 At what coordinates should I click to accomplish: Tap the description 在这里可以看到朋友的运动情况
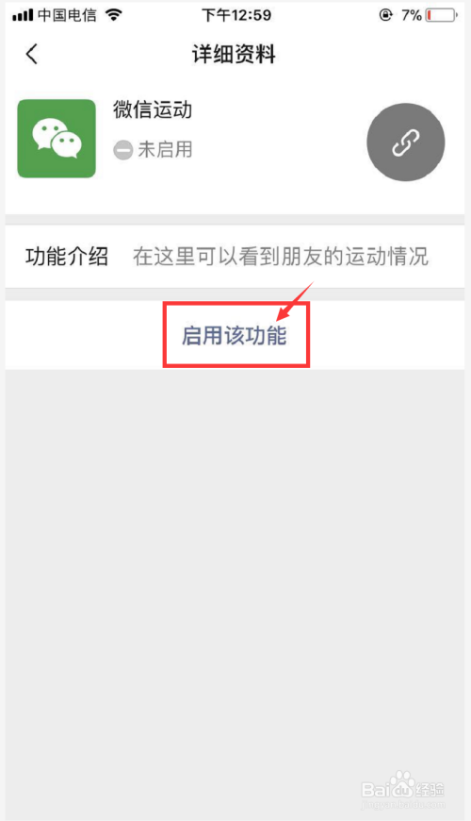[281, 257]
